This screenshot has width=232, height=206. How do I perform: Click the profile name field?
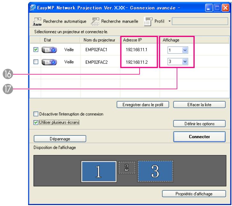(200, 21)
